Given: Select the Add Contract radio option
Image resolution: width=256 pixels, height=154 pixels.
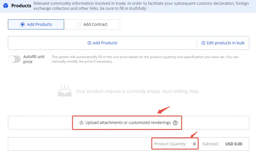Looking at the screenshot, I should (79, 24).
